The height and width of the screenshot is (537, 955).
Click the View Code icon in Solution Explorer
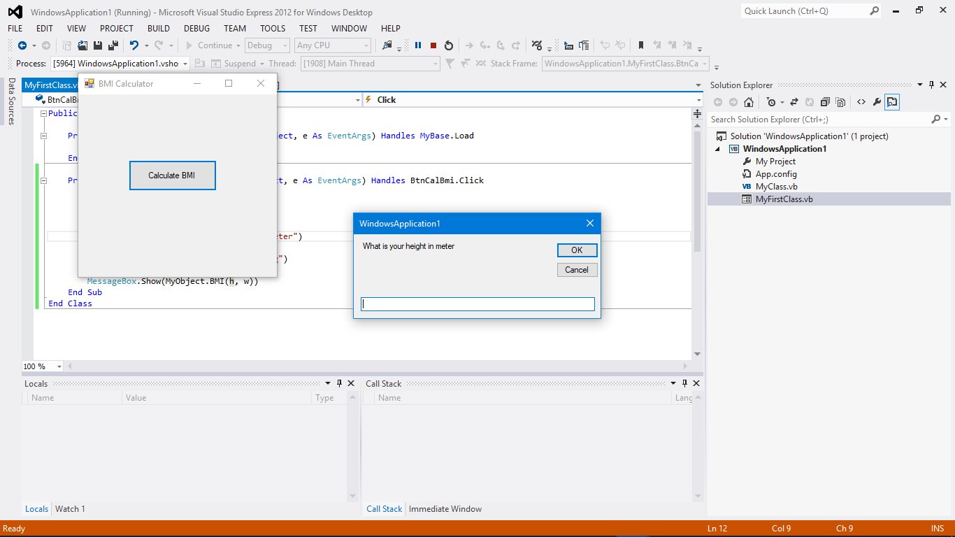861,102
